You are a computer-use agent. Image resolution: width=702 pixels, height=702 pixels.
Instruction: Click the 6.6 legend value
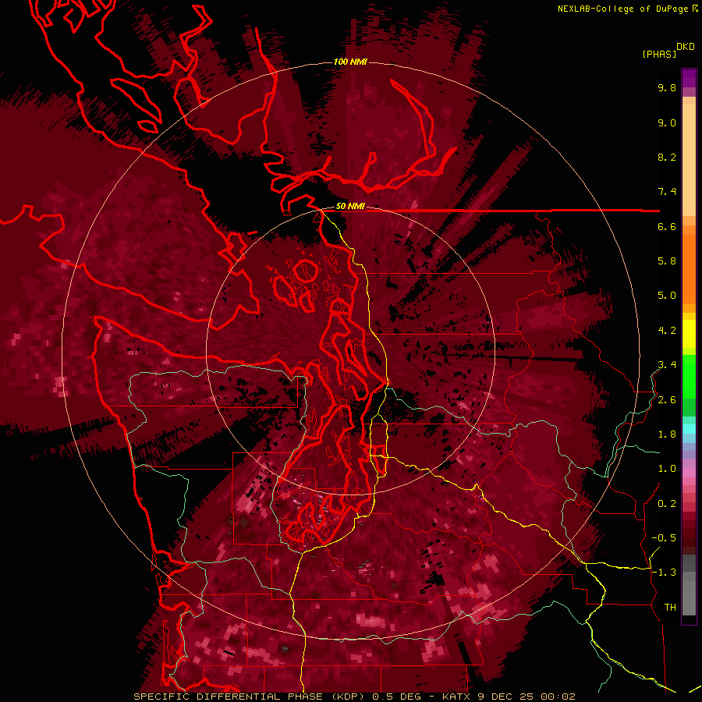tap(667, 226)
